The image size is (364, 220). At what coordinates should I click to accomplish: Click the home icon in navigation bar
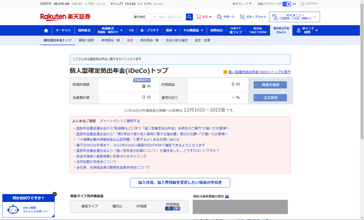coord(46,30)
